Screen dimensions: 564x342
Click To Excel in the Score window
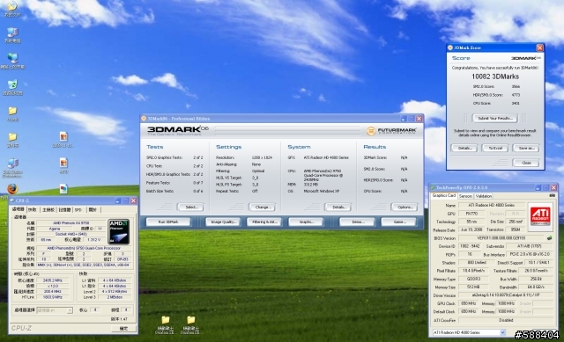pos(495,148)
